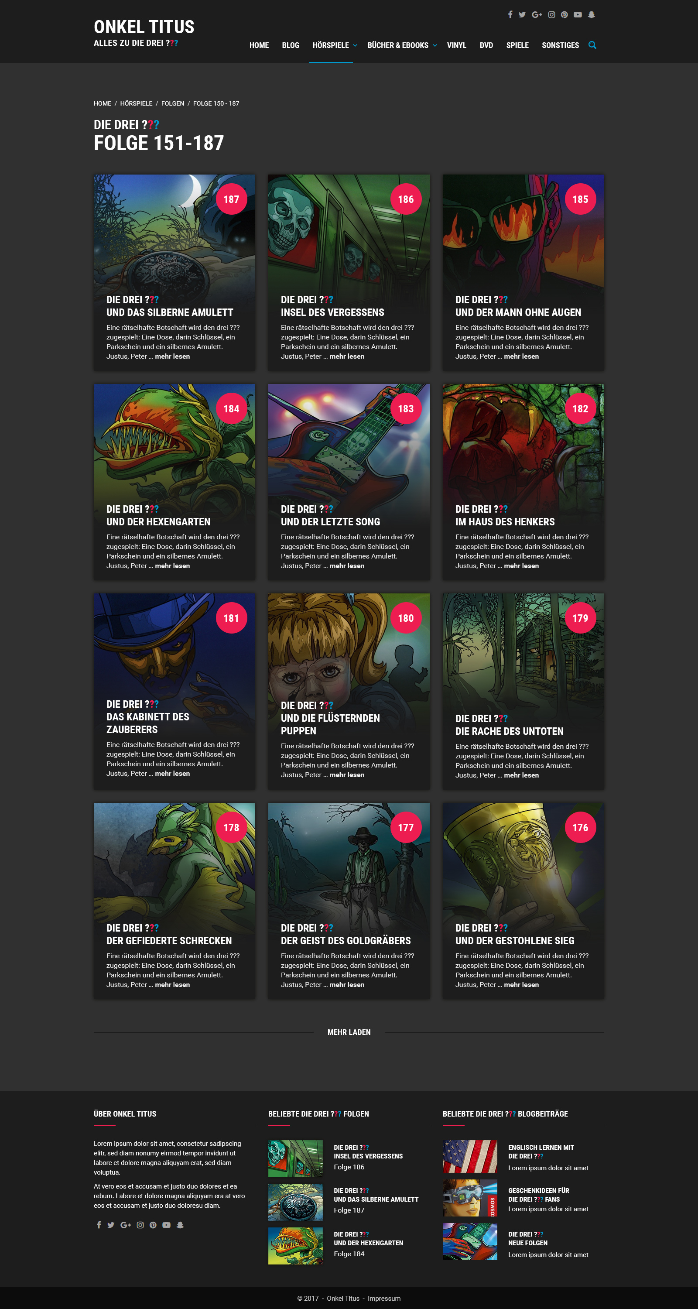Image resolution: width=698 pixels, height=1309 pixels.
Task: Load more episodes with Mehr Laden
Action: tap(349, 1032)
